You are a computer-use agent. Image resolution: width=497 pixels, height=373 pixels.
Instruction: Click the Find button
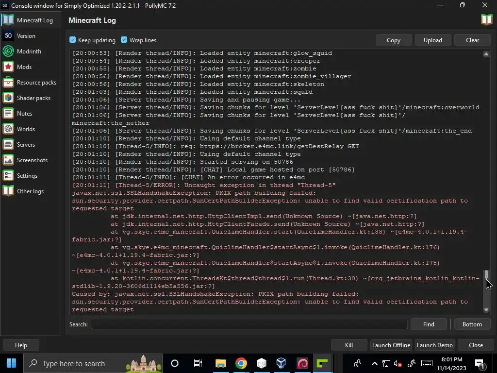pos(429,324)
